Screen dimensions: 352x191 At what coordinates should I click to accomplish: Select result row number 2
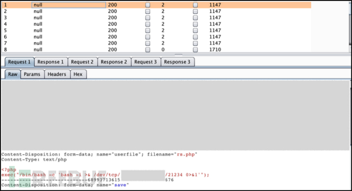coord(157,11)
